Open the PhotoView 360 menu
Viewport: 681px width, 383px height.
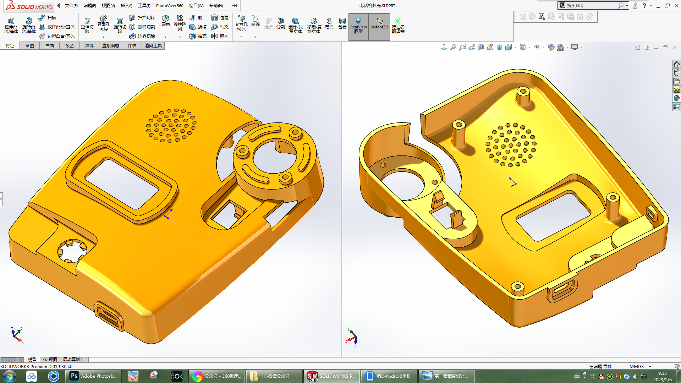[x=170, y=6]
